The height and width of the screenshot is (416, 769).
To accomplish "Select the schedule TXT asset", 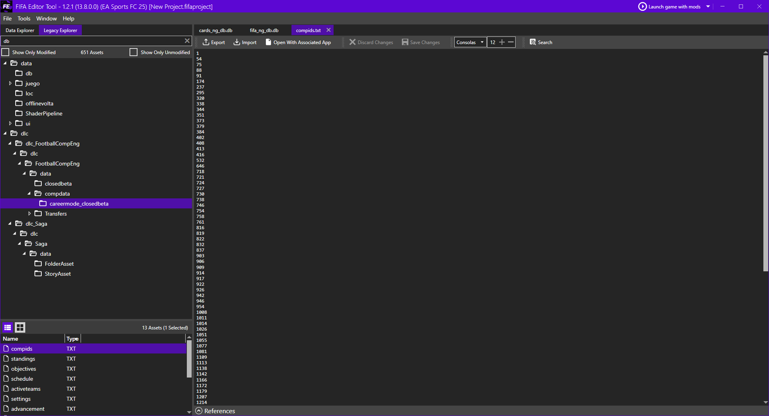I will tap(93, 378).
